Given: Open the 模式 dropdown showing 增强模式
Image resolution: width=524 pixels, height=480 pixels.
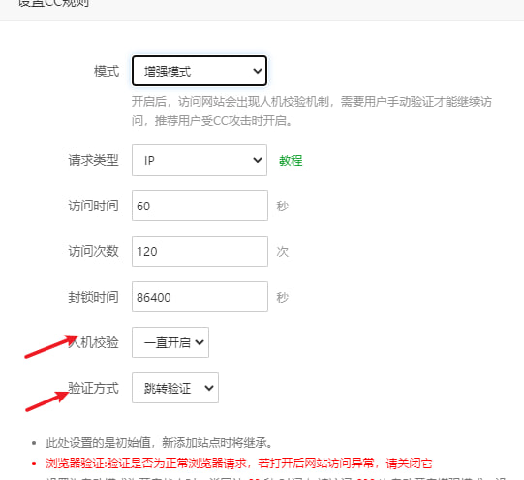Looking at the screenshot, I should (x=200, y=71).
